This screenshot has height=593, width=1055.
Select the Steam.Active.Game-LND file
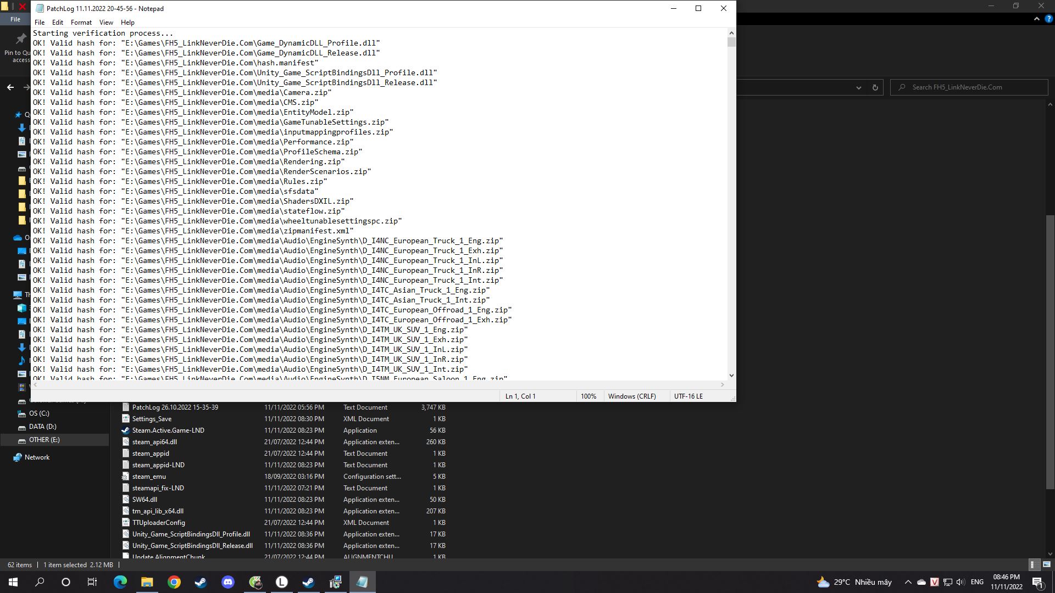[168, 430]
